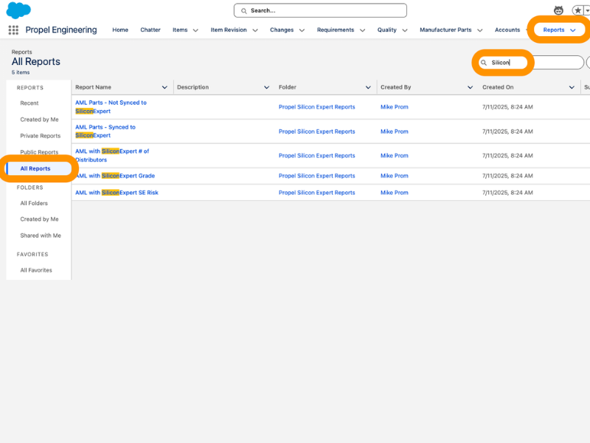Click the magnifier in reports search
590x443 pixels.
point(484,63)
